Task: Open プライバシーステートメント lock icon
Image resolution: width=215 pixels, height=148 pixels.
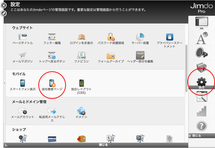Action: tap(169, 37)
